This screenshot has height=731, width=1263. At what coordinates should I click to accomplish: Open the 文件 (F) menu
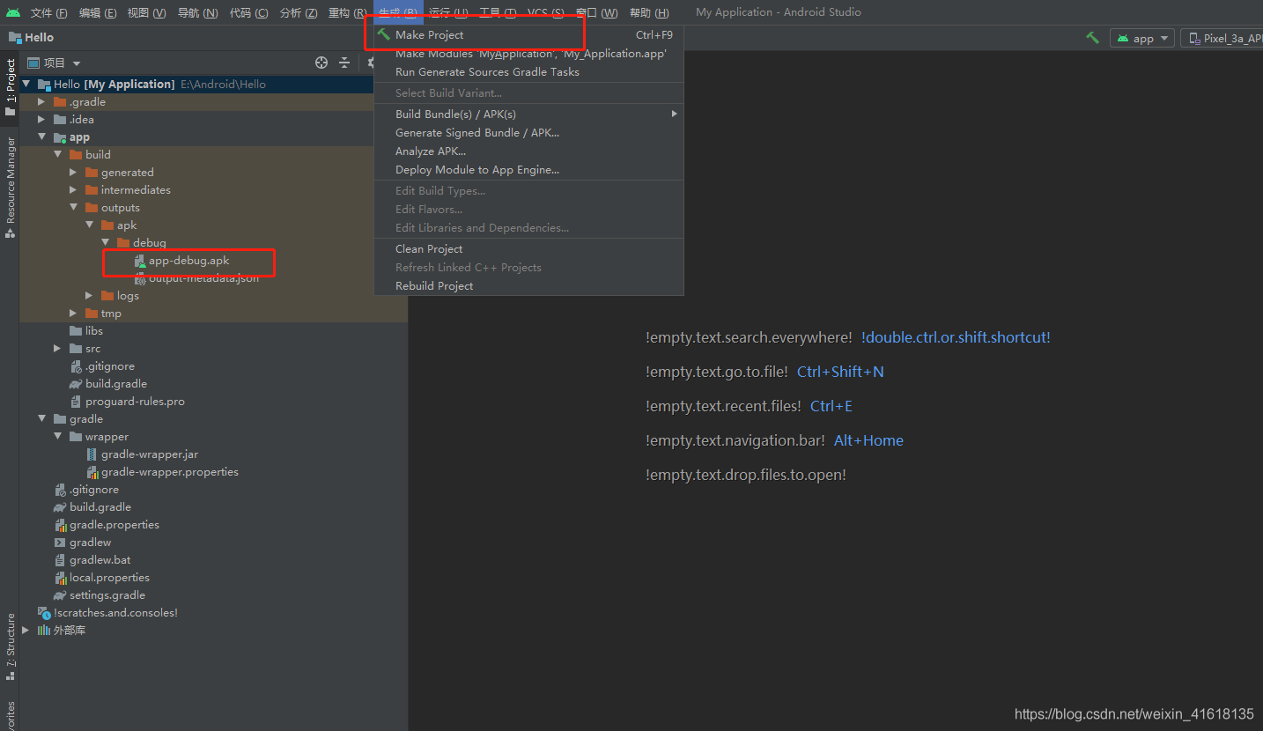[x=48, y=12]
